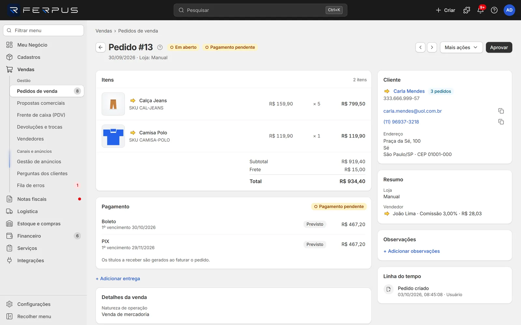
Task: Click the Criar button
Action: coord(445,10)
